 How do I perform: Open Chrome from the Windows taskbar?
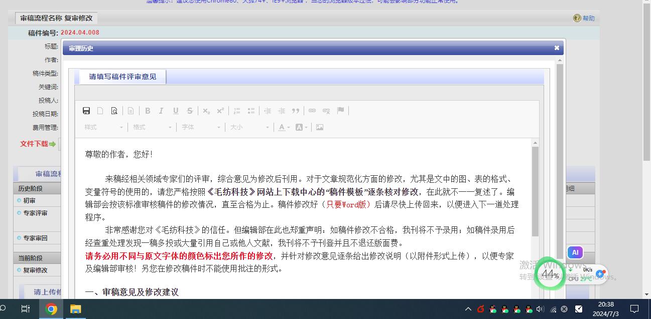click(x=51, y=309)
